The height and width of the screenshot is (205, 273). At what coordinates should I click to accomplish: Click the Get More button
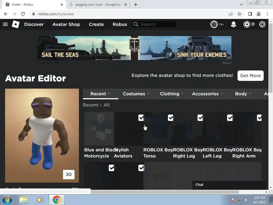pyautogui.click(x=251, y=76)
